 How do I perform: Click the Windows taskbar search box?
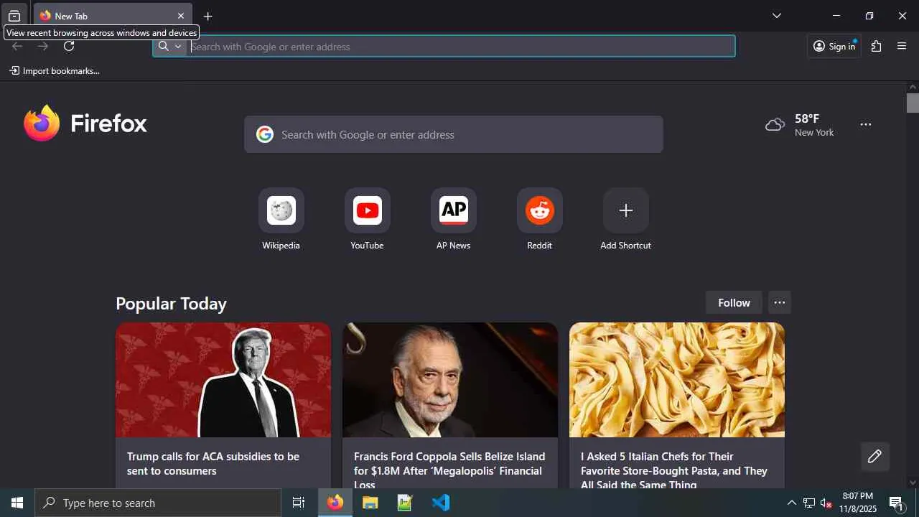pos(158,503)
